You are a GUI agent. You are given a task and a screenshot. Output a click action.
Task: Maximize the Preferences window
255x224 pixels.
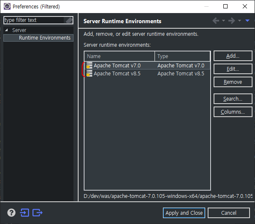(x=225, y=6)
